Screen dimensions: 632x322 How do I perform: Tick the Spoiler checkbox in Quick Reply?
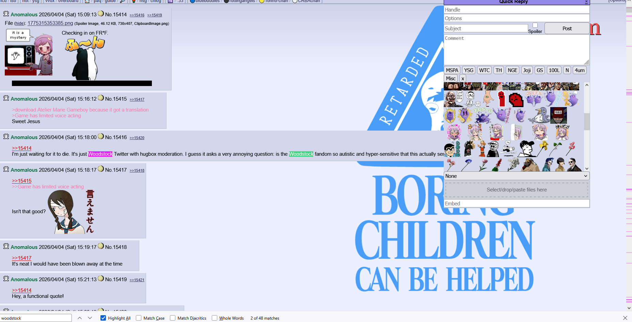coord(535,25)
